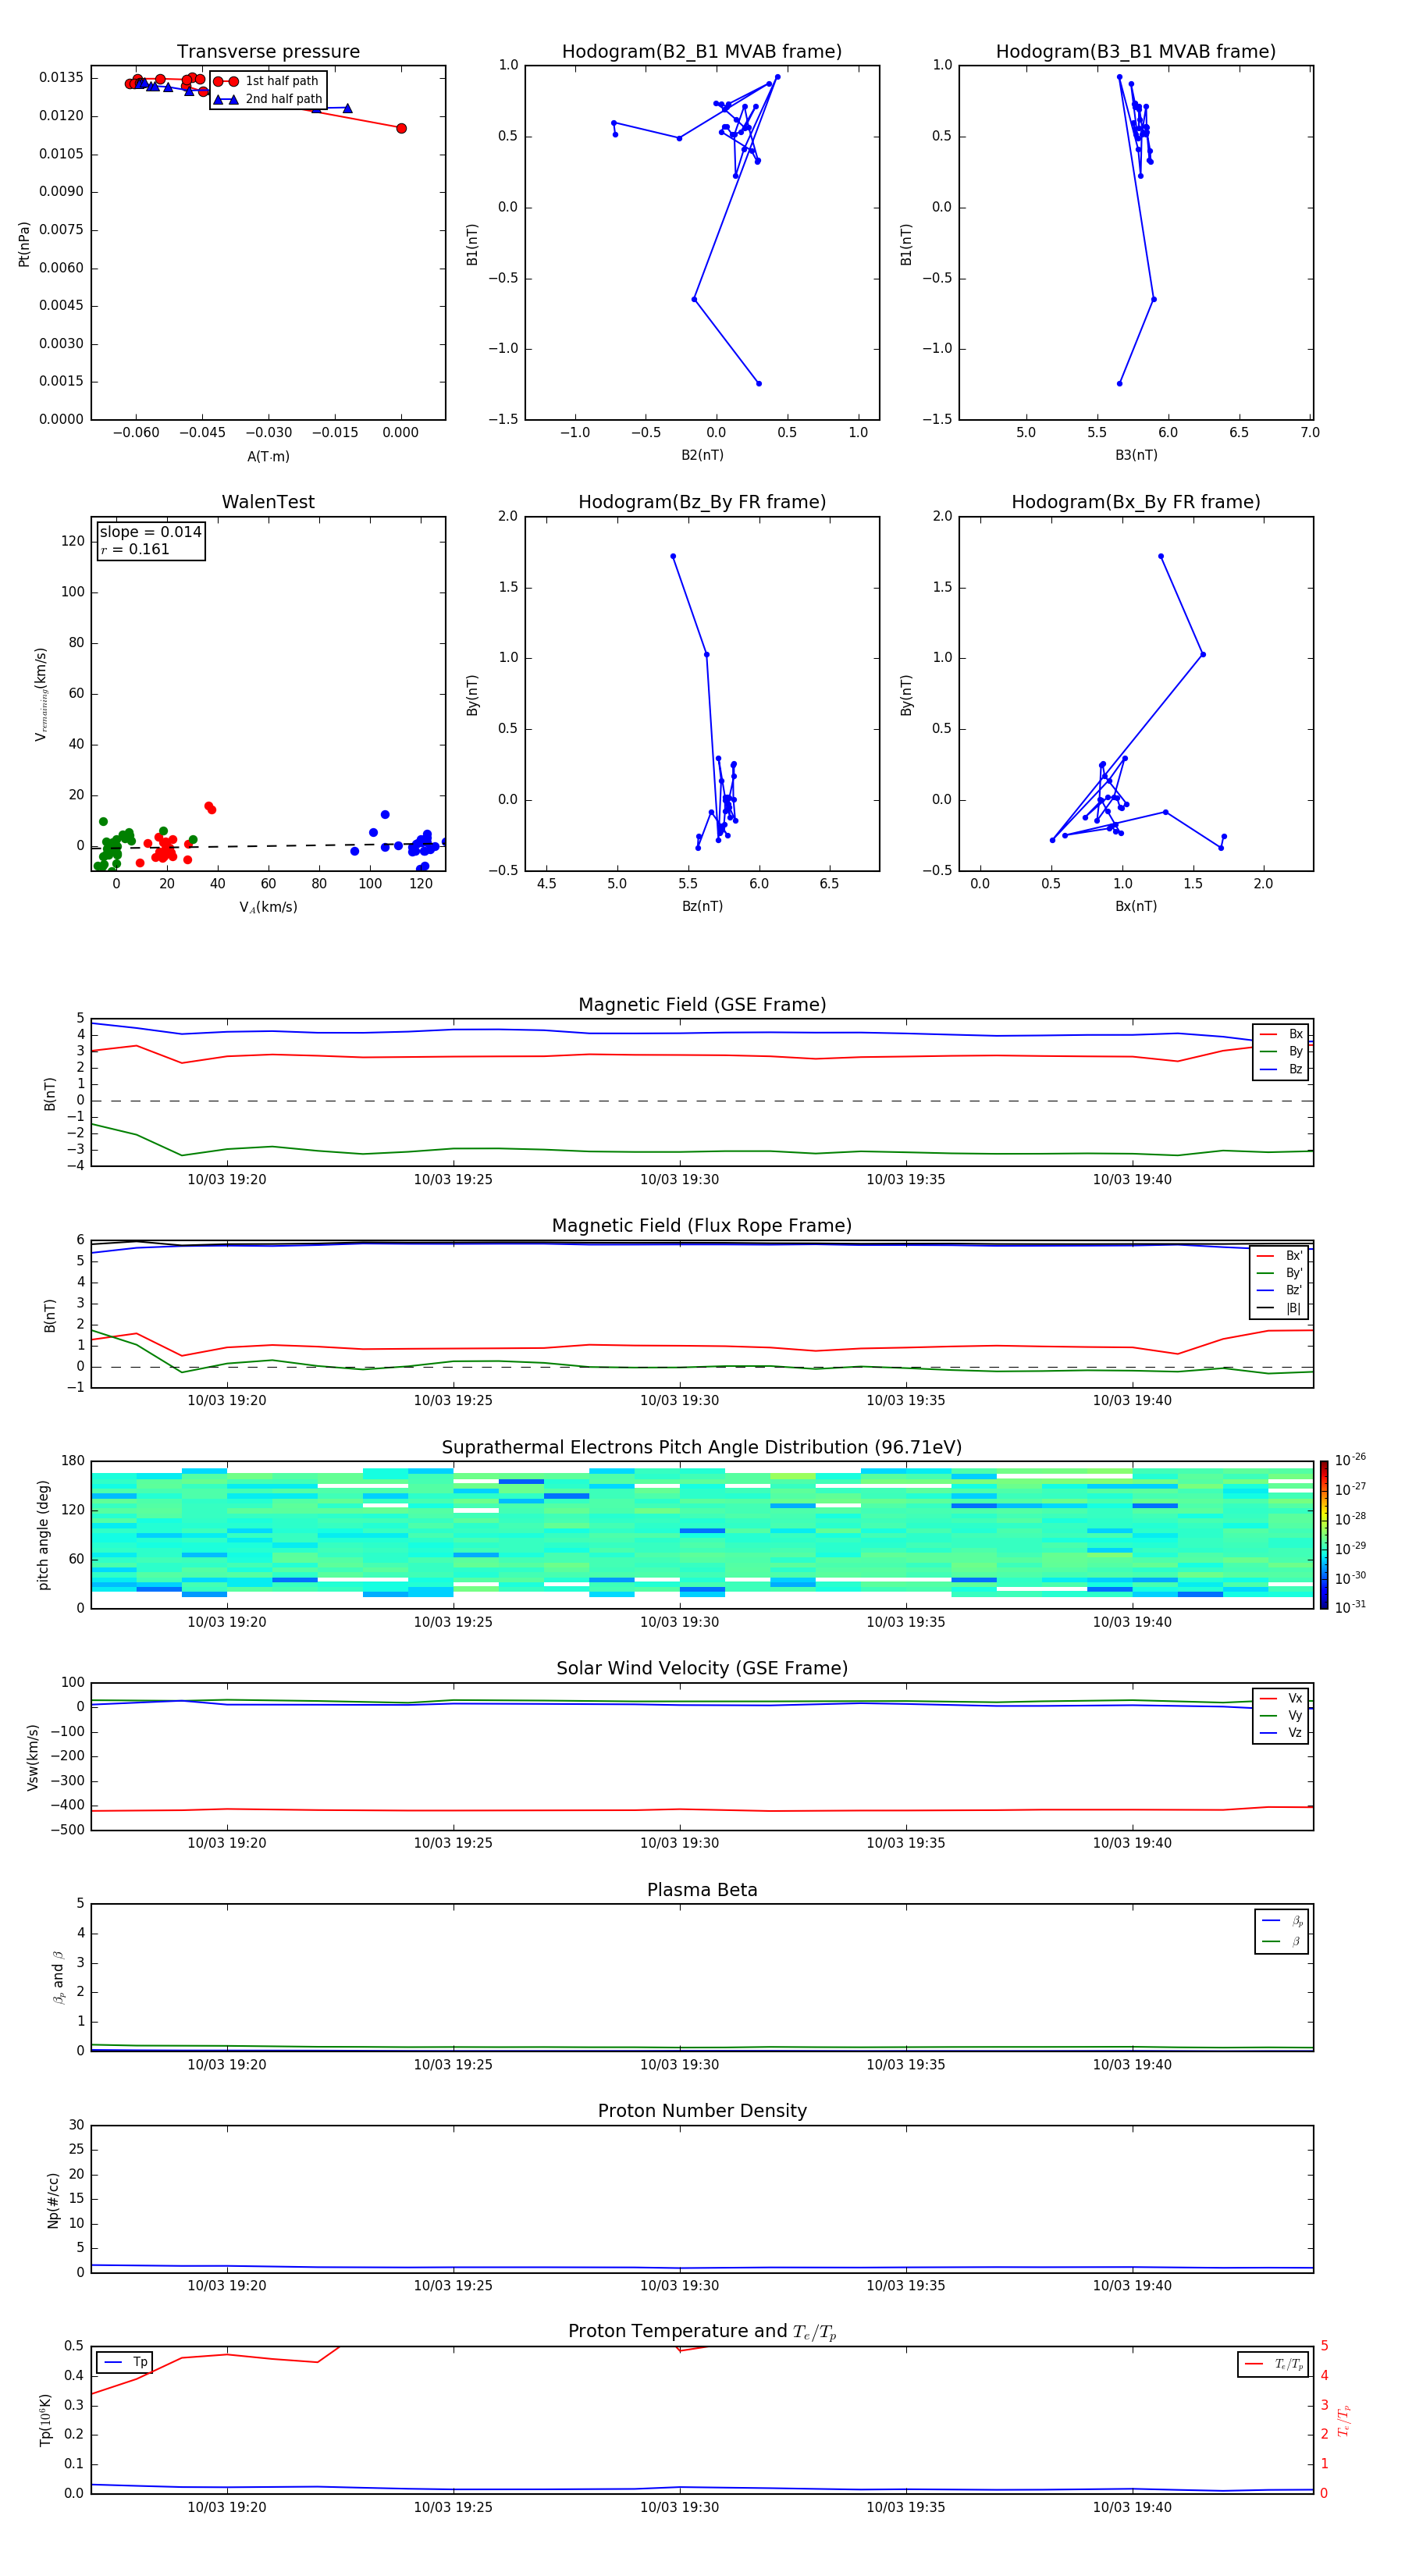This screenshot has width=1405, height=2576.
Task: Click the 'Vsw(km/s)' y-axis label
Action: pyautogui.click(x=33, y=1757)
